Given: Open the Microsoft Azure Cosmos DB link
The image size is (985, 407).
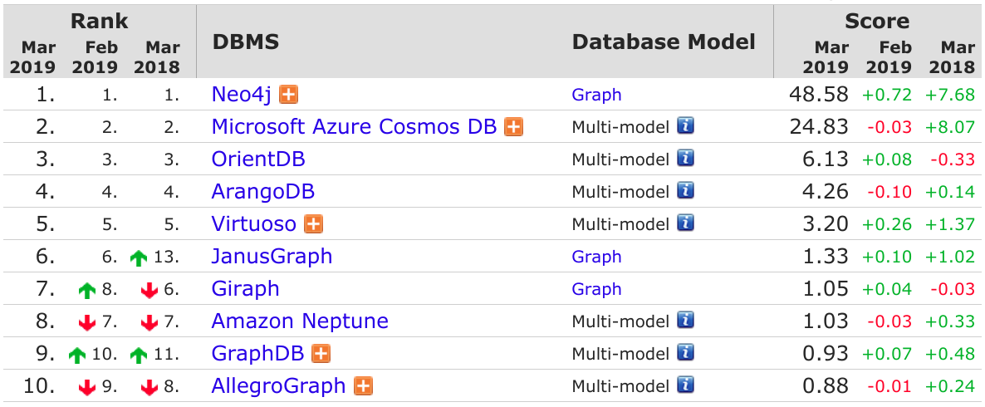Looking at the screenshot, I should pos(355,127).
